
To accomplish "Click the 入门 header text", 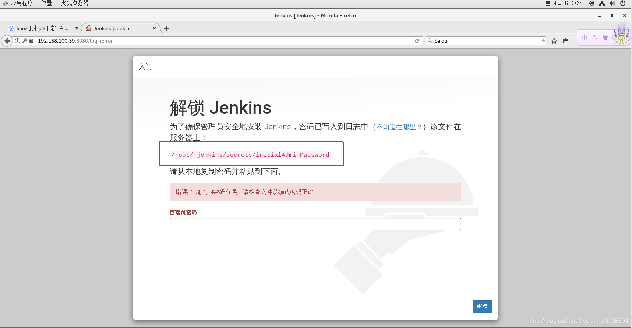I will [x=145, y=67].
